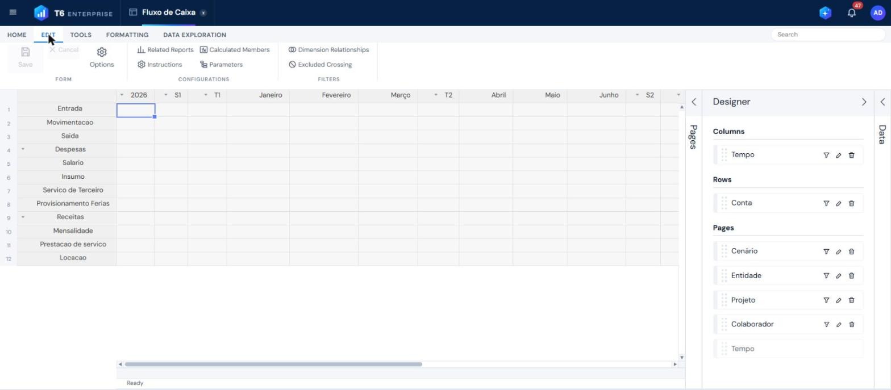The width and height of the screenshot is (891, 390).
Task: Select the Salario row header
Action: point(66,163)
